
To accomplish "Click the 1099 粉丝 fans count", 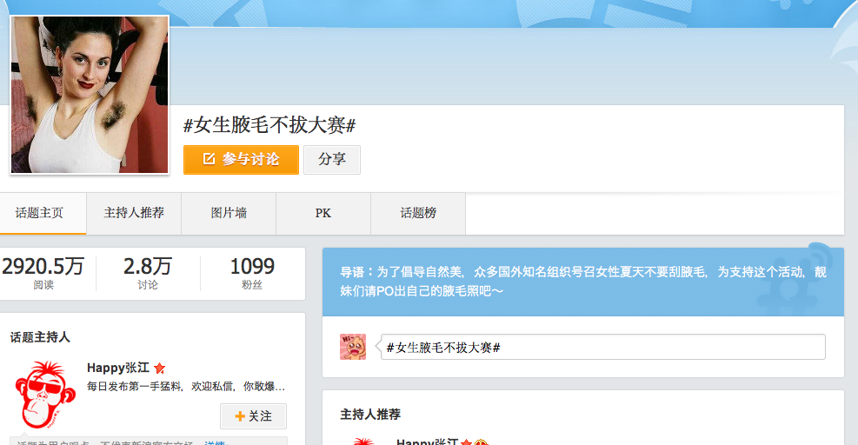I will click(252, 273).
